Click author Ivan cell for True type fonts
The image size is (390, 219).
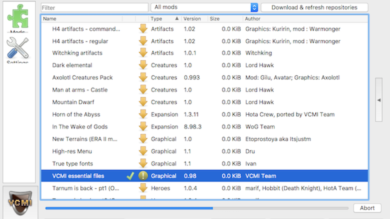[x=251, y=164]
